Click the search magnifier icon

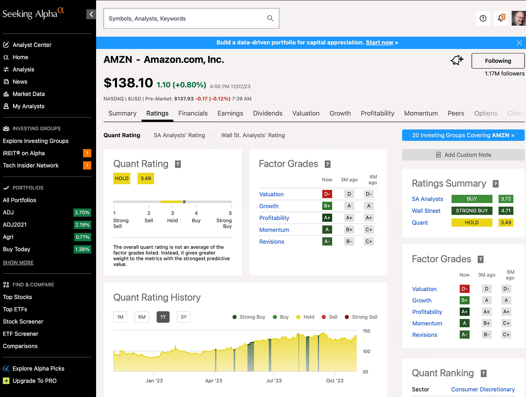coord(270,18)
